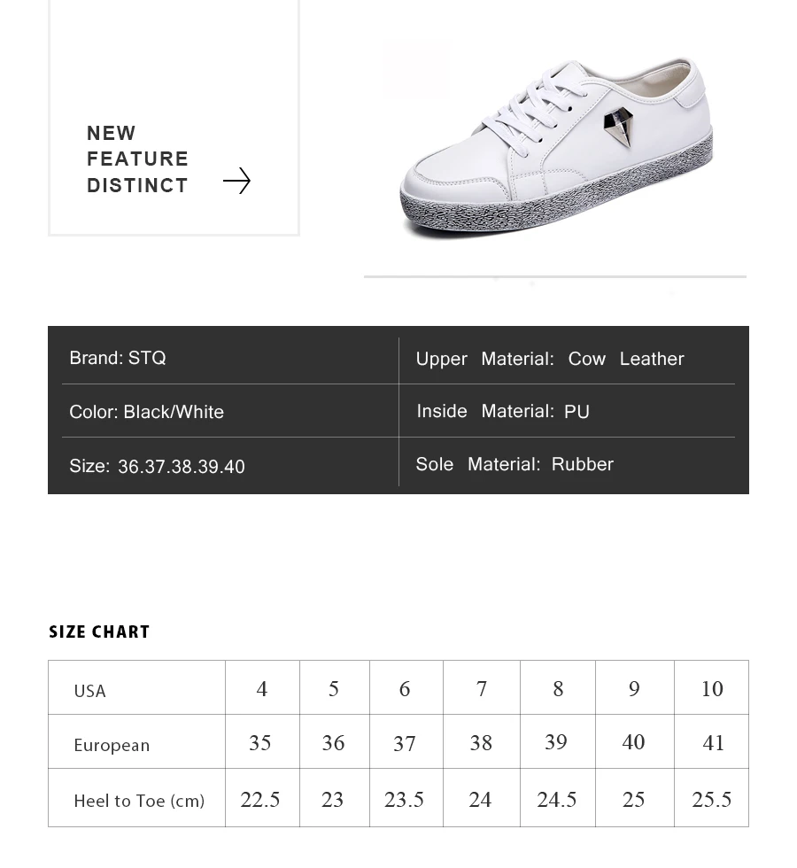Select the European row label
The height and width of the screenshot is (868, 797).
pos(112,745)
